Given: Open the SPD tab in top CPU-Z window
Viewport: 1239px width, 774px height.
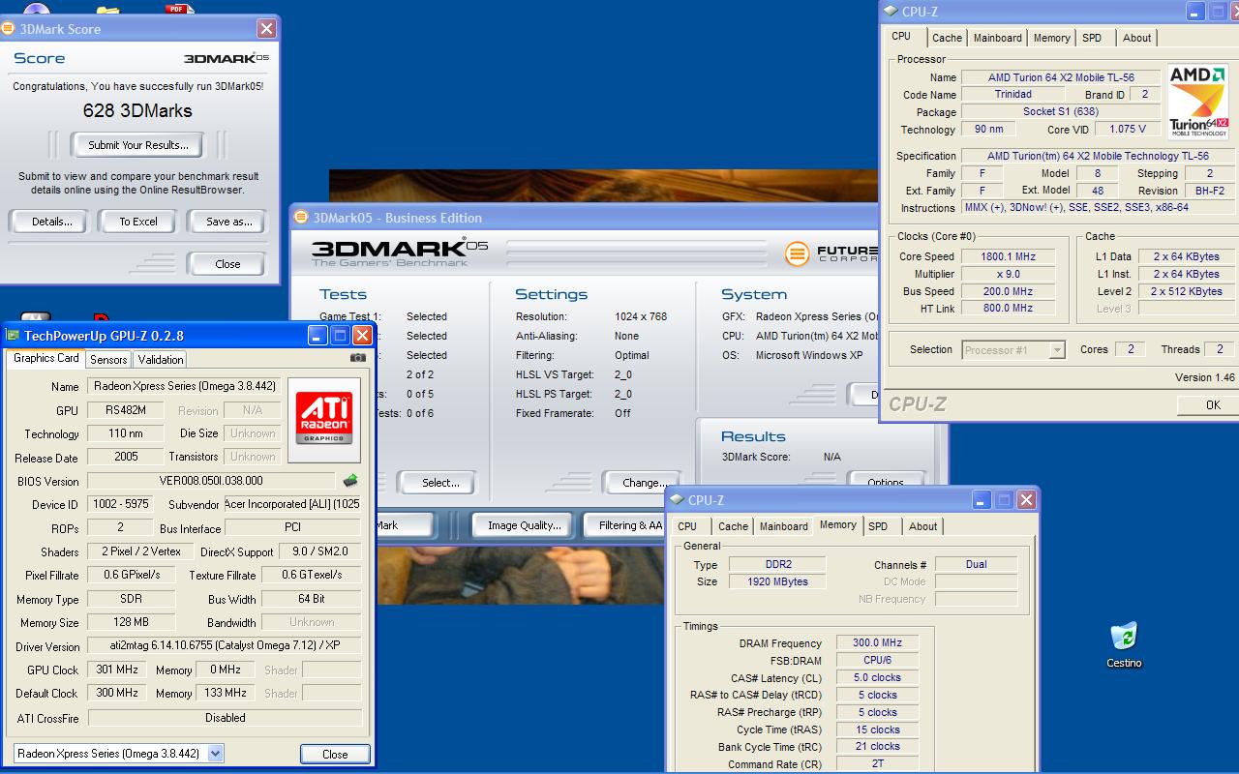Looking at the screenshot, I should coord(1092,38).
